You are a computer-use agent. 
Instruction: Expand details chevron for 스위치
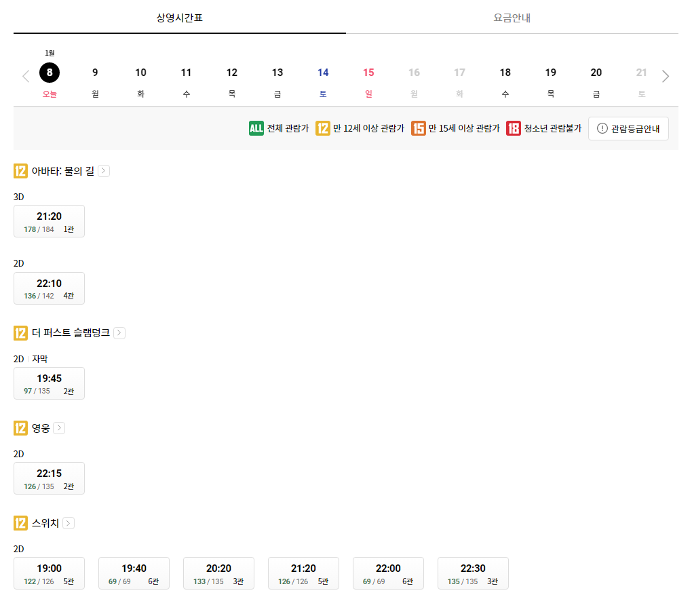(x=69, y=523)
